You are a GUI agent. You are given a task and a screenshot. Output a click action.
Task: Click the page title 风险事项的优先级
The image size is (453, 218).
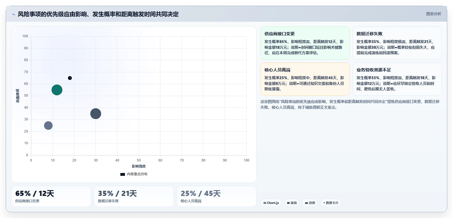point(98,14)
